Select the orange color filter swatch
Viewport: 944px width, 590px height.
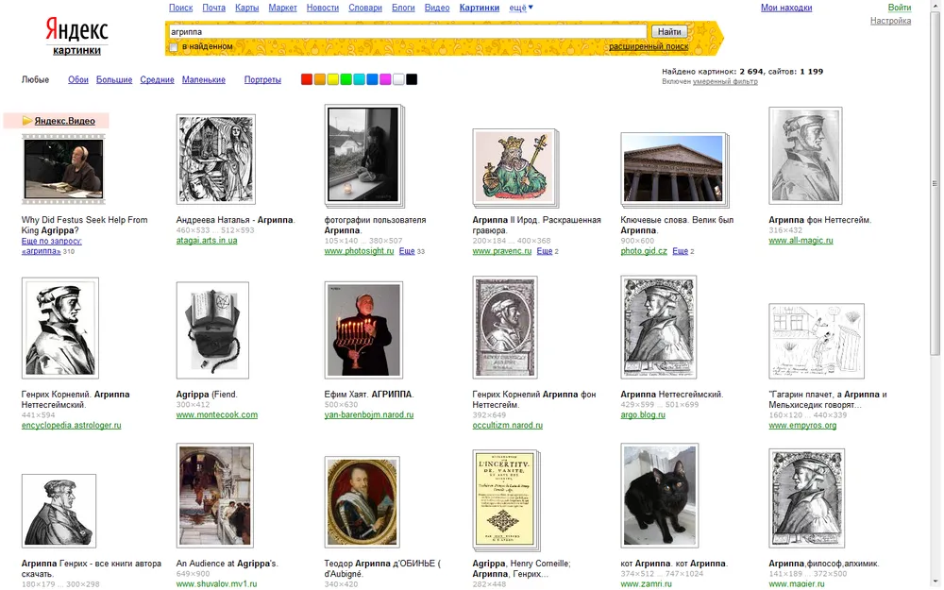[320, 79]
